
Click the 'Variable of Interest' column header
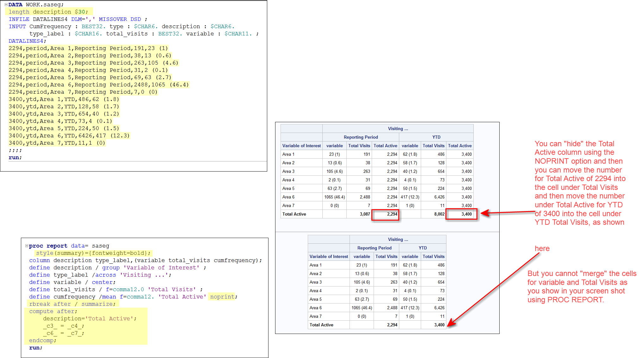click(x=301, y=146)
